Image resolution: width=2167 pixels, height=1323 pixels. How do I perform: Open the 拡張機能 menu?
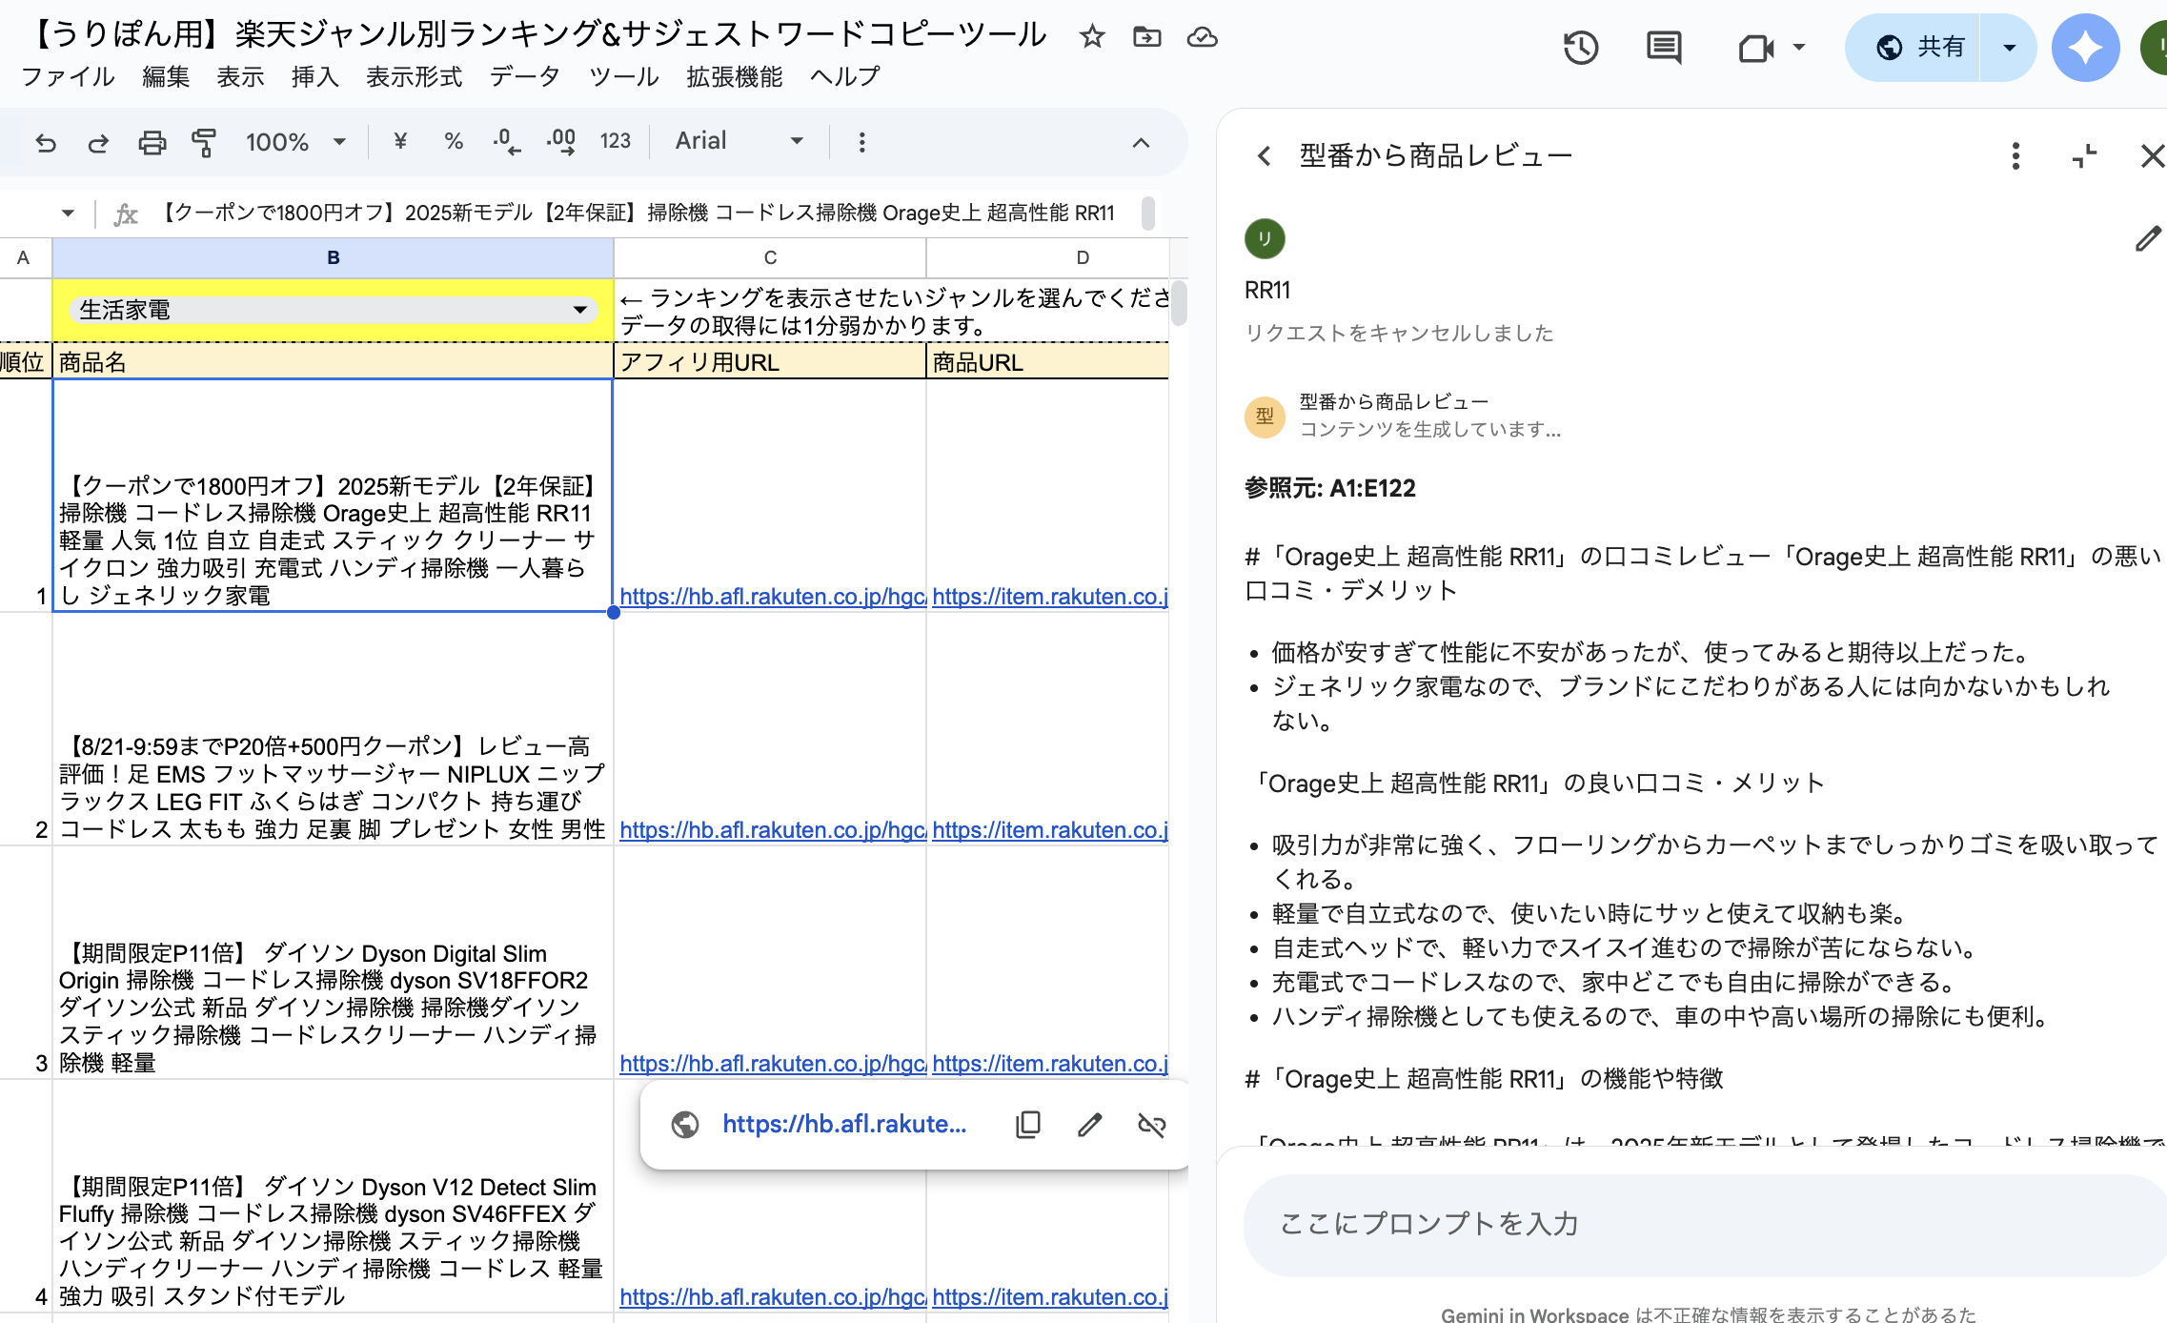pos(734,76)
